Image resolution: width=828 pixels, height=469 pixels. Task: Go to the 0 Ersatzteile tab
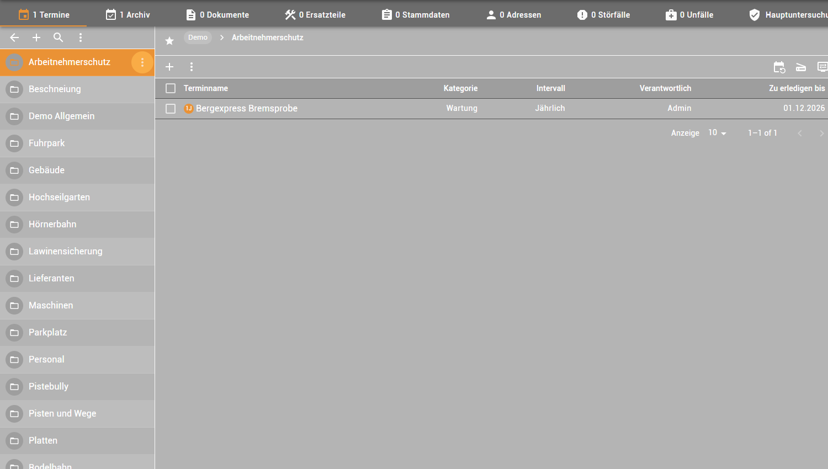(315, 14)
